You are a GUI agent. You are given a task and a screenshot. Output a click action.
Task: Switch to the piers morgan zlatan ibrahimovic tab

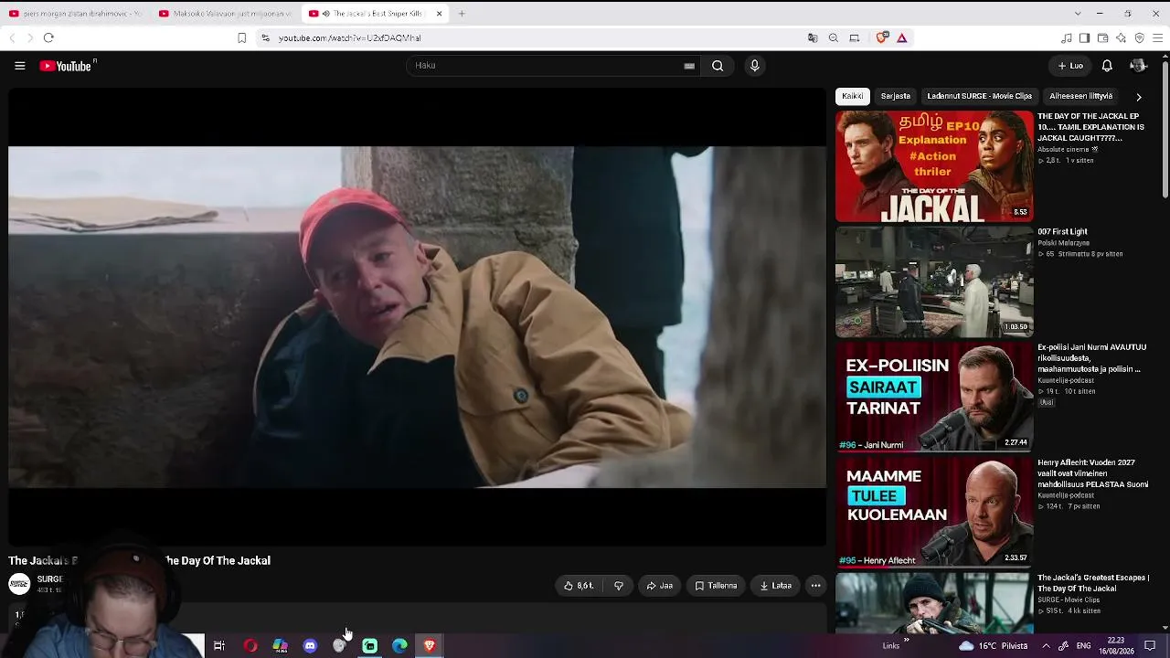(x=76, y=14)
